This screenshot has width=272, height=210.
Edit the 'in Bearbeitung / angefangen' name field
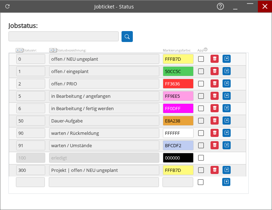click(x=104, y=96)
